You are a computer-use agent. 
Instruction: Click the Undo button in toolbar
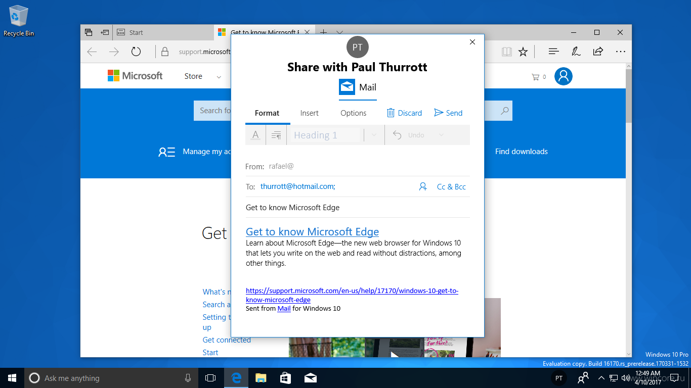[x=410, y=135]
